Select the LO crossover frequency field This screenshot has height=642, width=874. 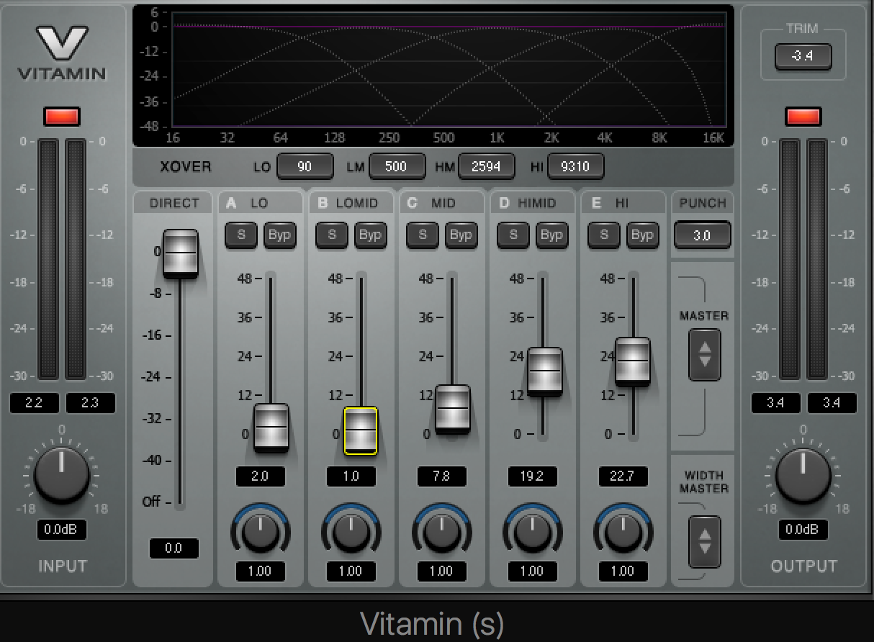[305, 167]
